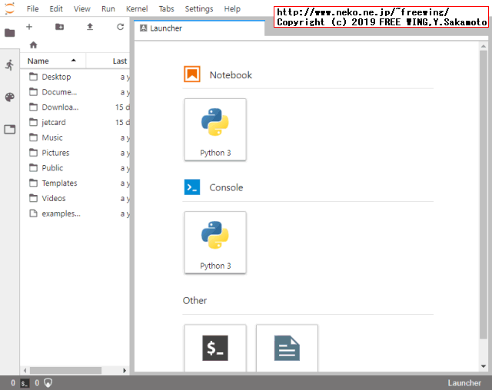Image resolution: width=492 pixels, height=390 pixels.
Task: Launch Python 3 Notebook
Action: pyautogui.click(x=215, y=129)
